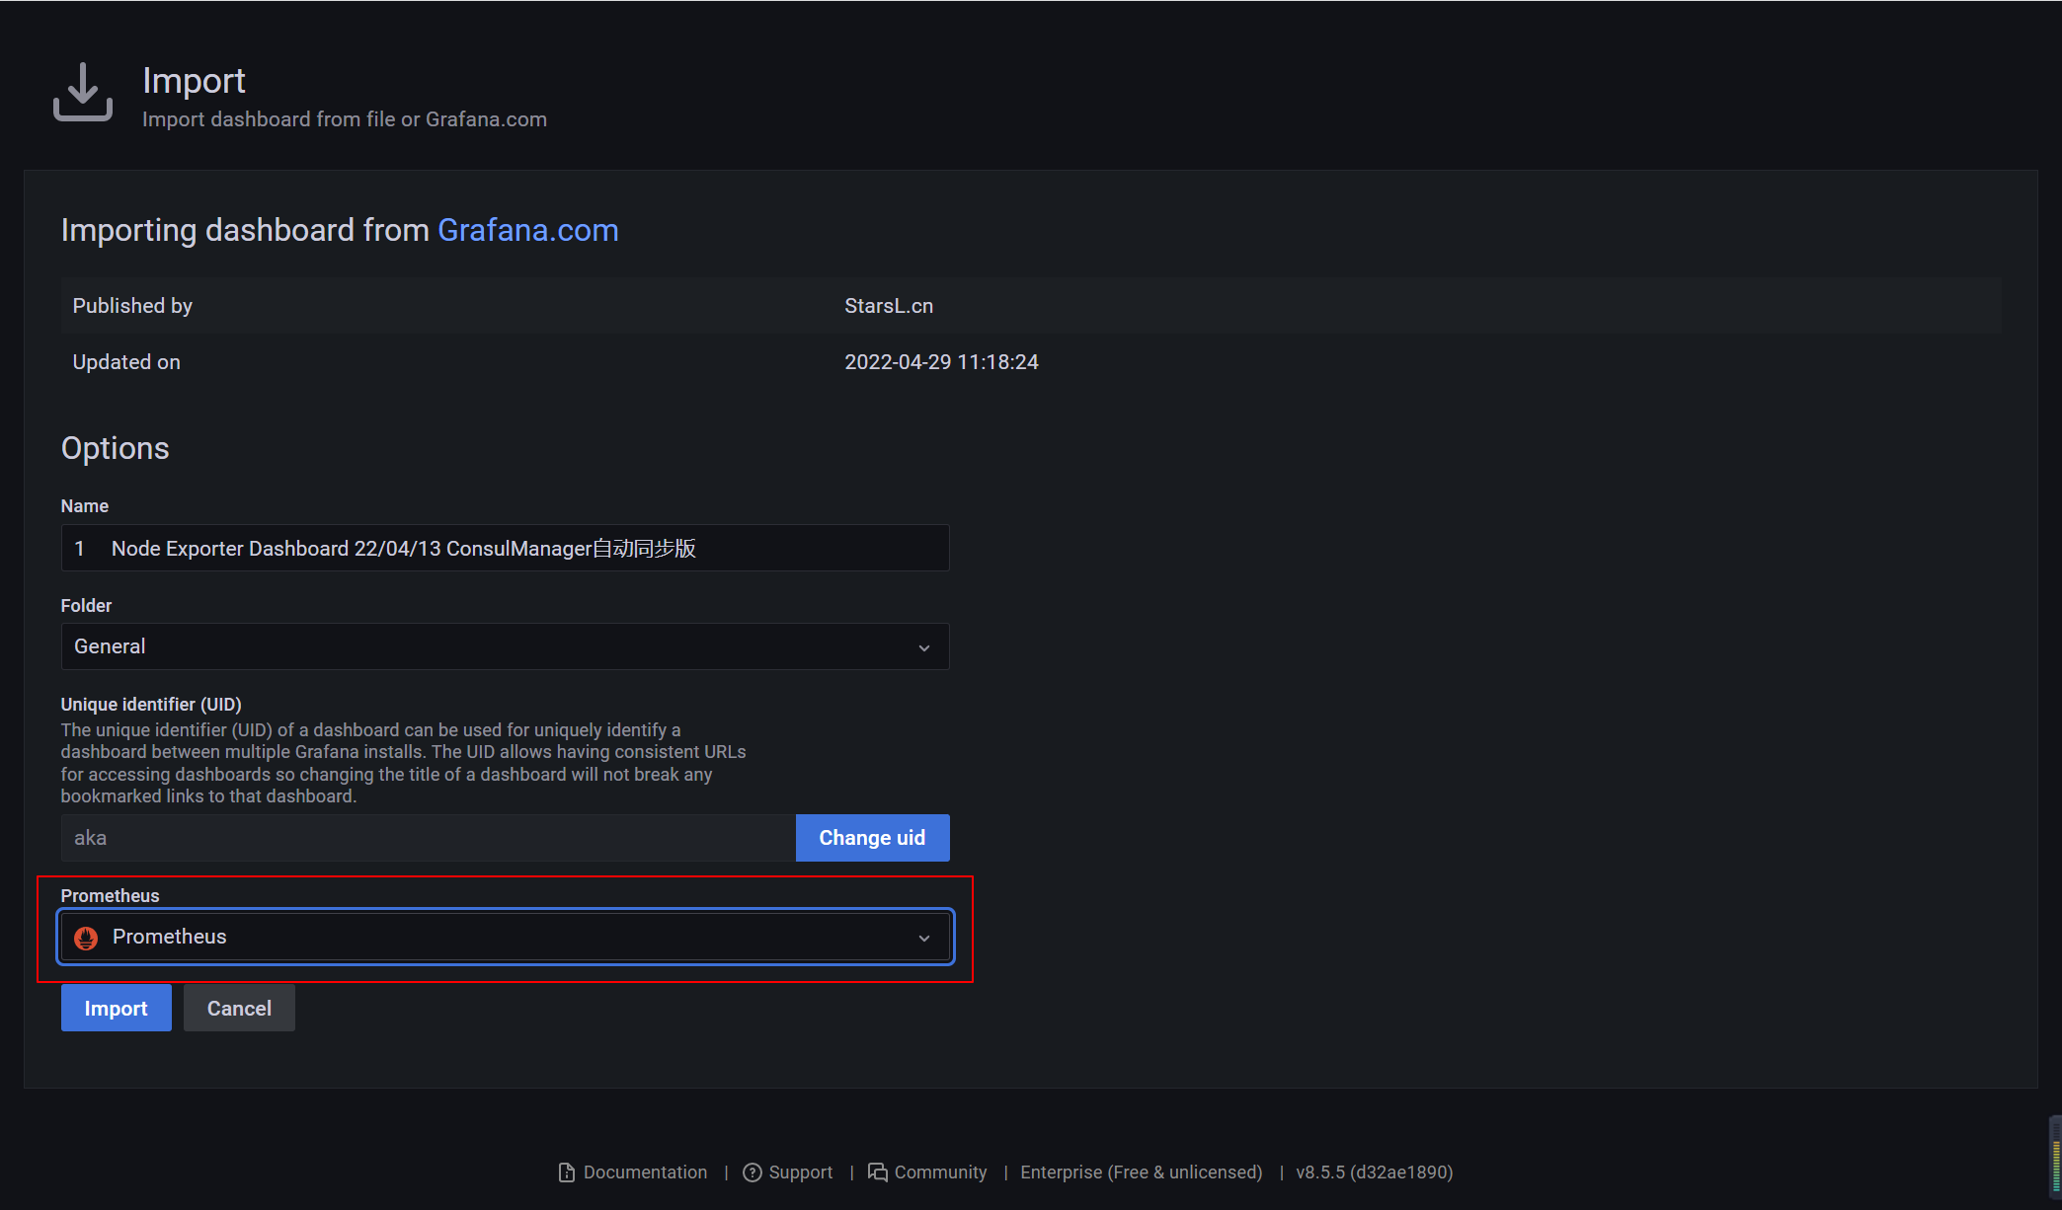2062x1210 pixels.
Task: Click the blue Import button
Action: point(116,1008)
